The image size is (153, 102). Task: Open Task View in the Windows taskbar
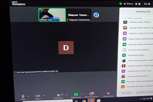tap(76, 101)
